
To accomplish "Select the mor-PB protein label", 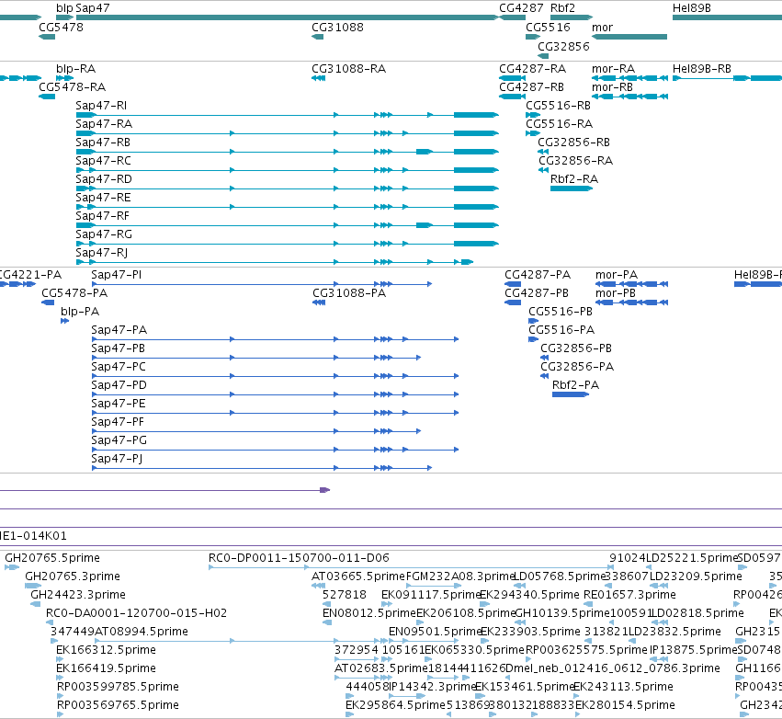I will tap(616, 293).
